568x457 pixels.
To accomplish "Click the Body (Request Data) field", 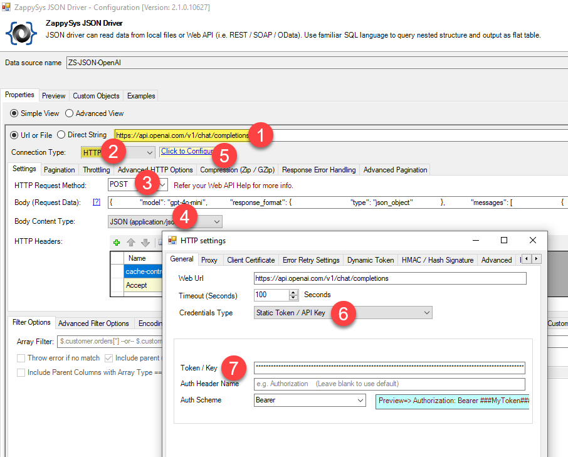I will tap(338, 202).
